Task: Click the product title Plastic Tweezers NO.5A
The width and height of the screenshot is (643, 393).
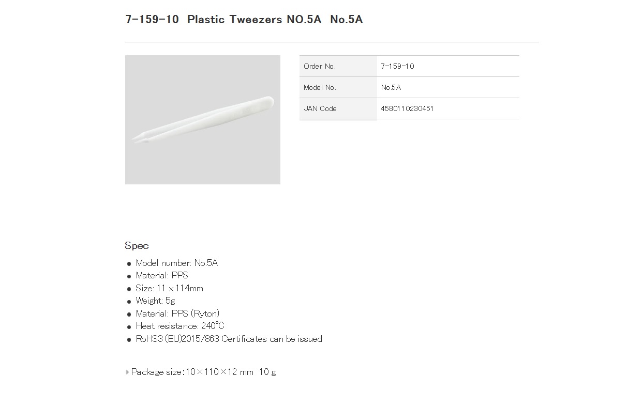Action: (244, 20)
